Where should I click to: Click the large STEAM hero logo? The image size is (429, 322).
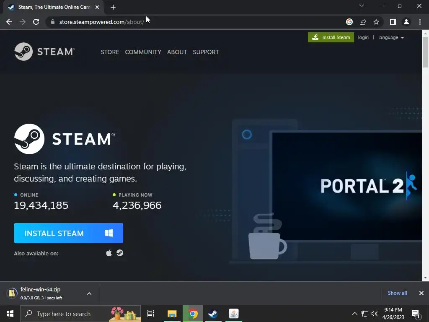[x=65, y=139]
